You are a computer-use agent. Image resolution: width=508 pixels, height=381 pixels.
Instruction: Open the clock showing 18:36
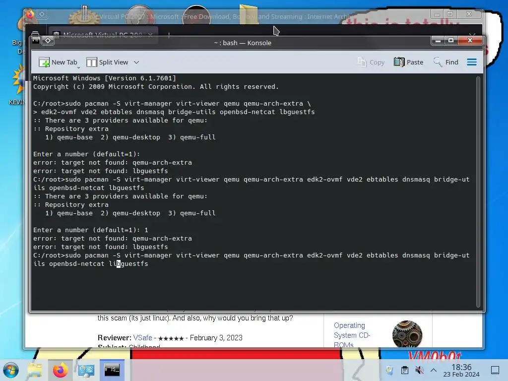tap(461, 370)
